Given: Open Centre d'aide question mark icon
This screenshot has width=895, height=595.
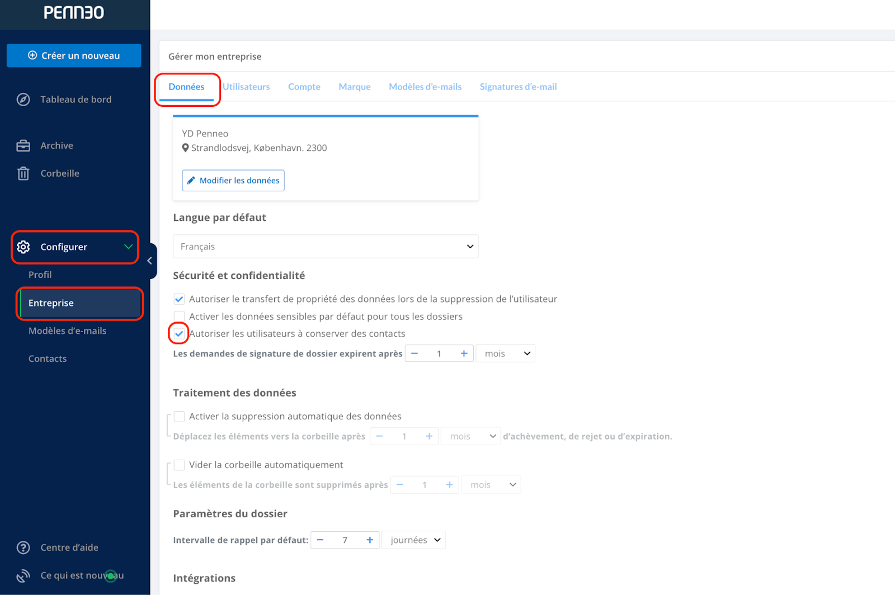Looking at the screenshot, I should 23,547.
